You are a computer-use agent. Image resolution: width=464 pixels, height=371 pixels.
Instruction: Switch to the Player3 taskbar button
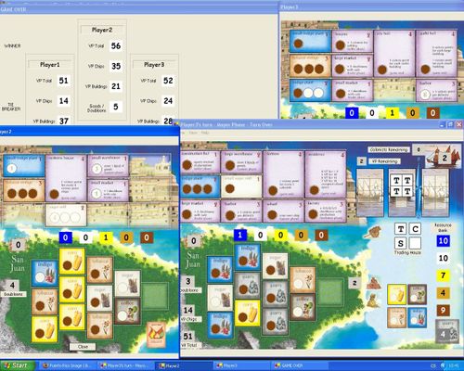click(x=242, y=365)
